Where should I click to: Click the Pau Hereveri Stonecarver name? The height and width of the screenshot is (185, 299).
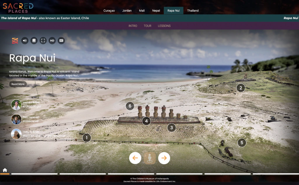coord(31,119)
